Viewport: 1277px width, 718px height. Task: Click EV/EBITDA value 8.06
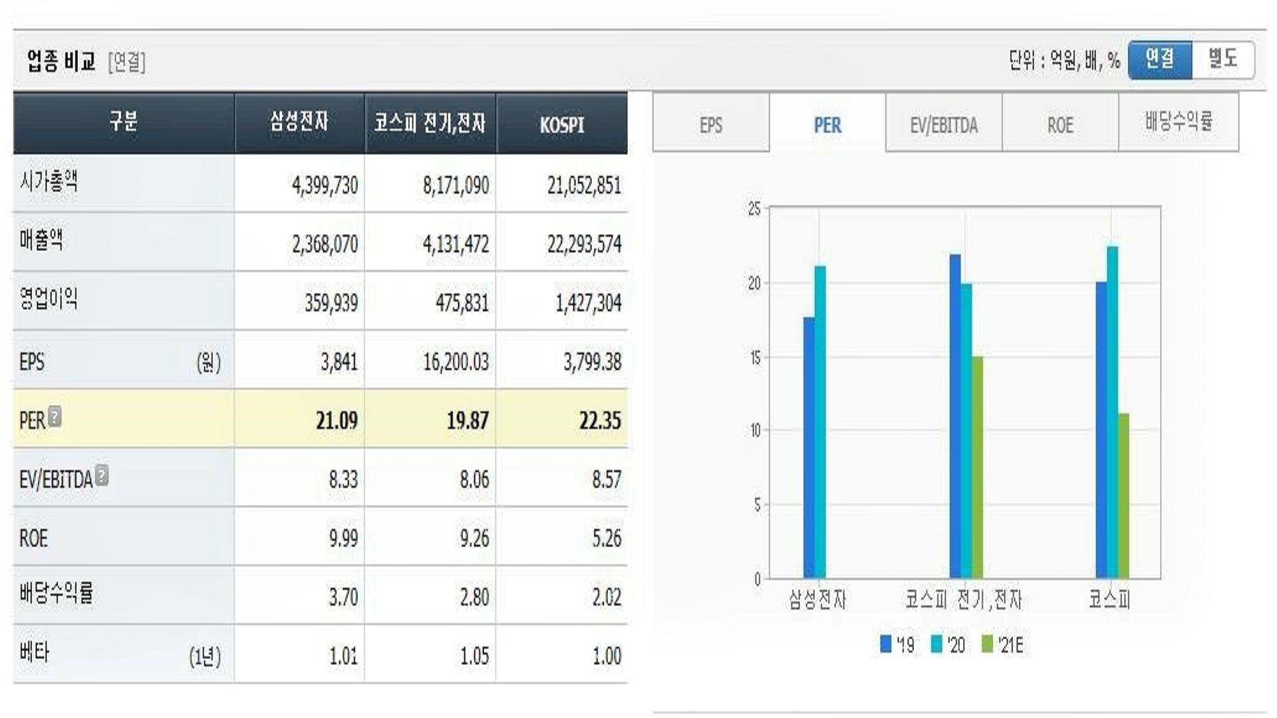(x=474, y=479)
